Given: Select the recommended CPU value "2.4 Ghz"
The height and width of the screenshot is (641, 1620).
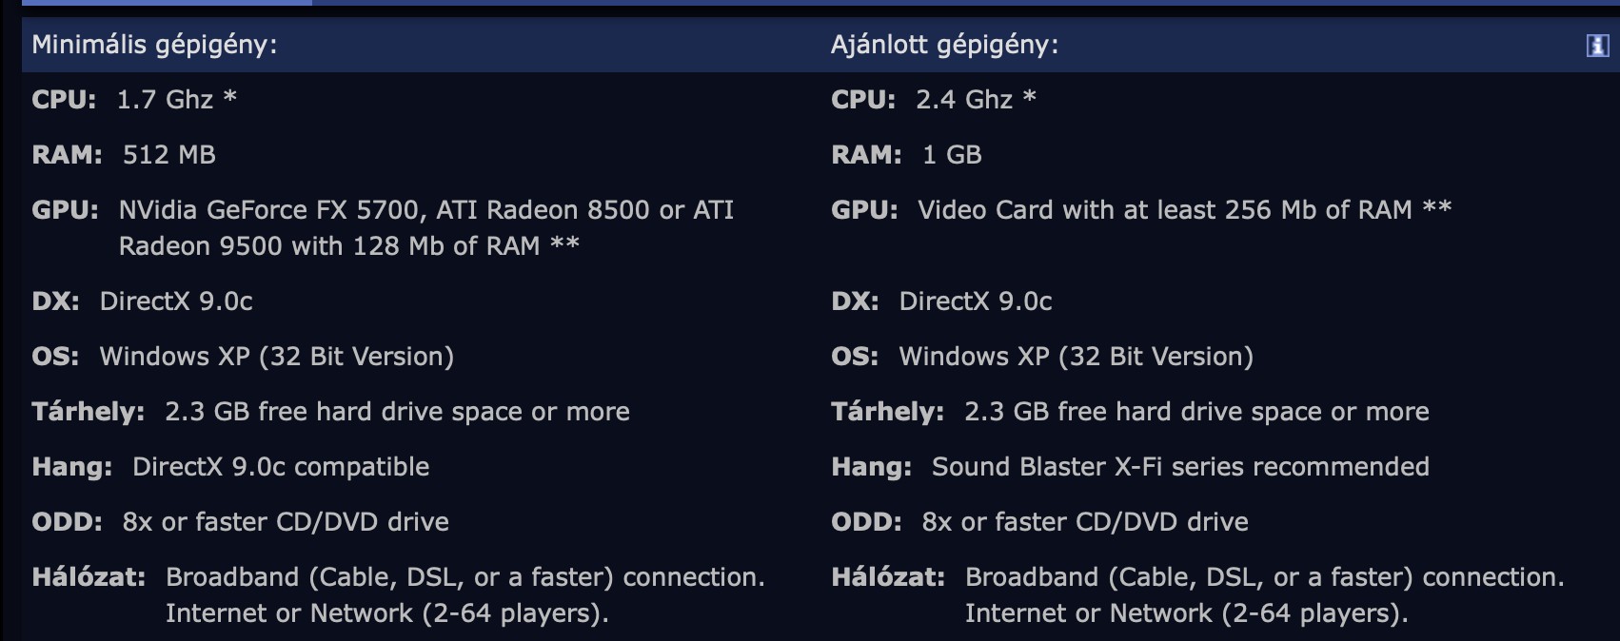Looking at the screenshot, I should click(964, 99).
